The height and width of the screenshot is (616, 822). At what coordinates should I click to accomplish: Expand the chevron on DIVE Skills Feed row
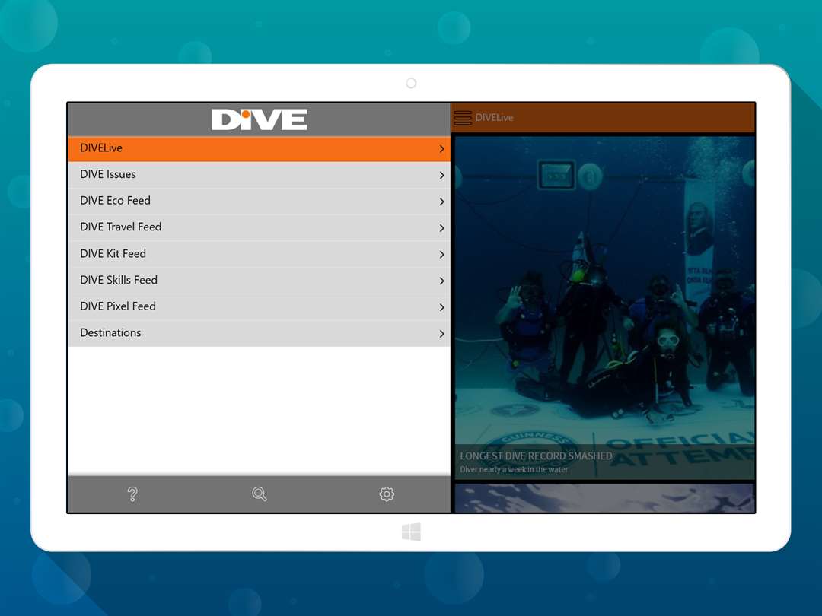tap(442, 281)
